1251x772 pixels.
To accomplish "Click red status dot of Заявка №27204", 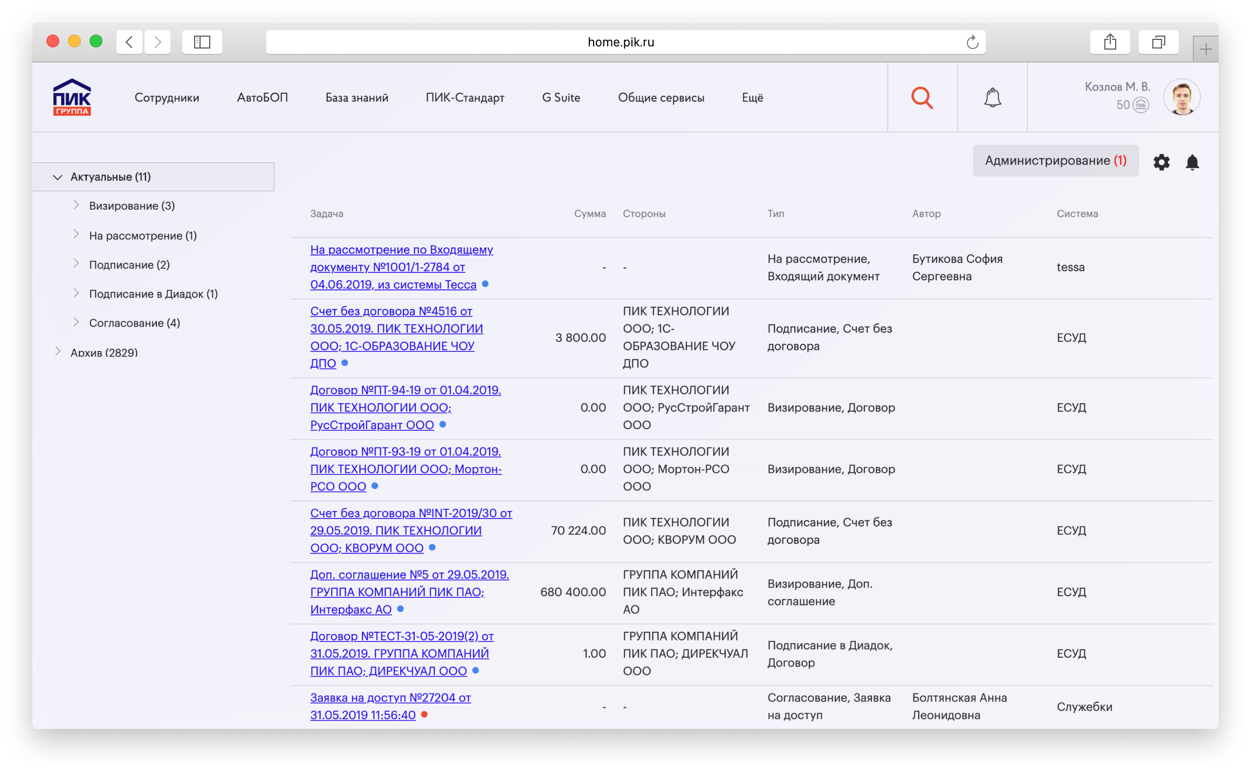I will pos(424,714).
